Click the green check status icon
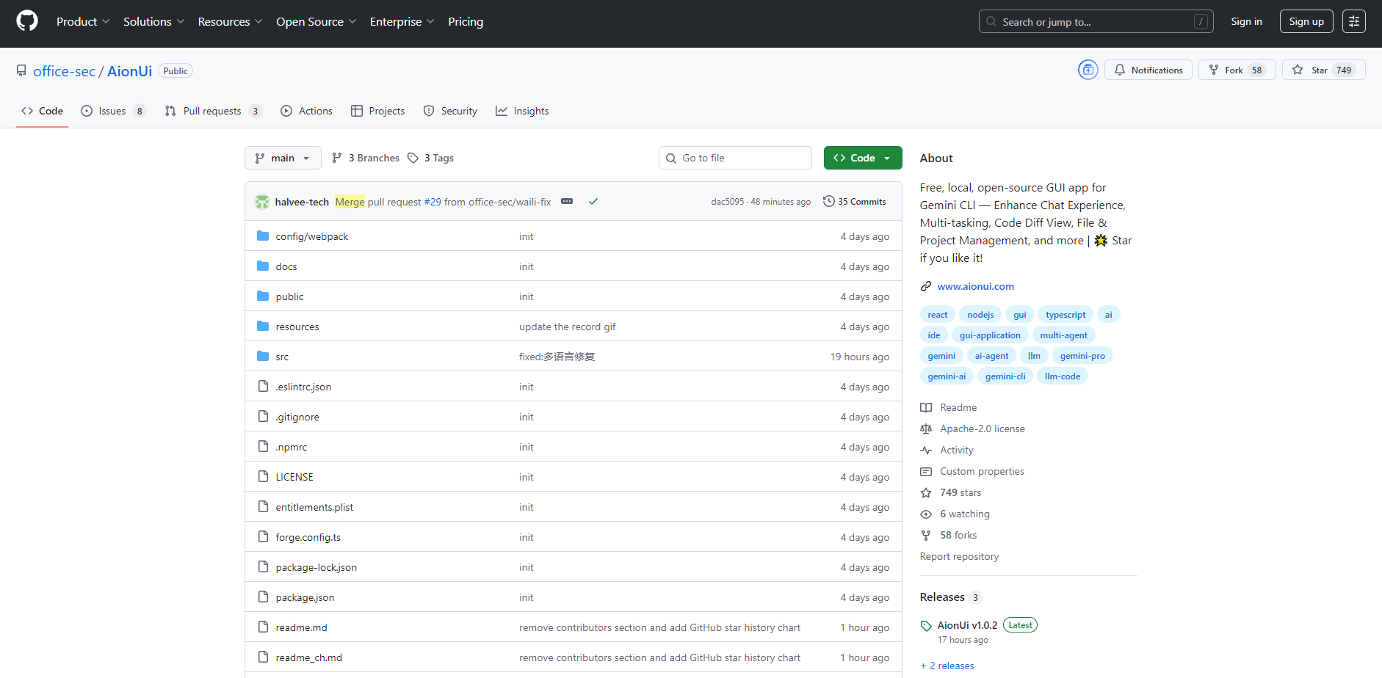 [593, 202]
